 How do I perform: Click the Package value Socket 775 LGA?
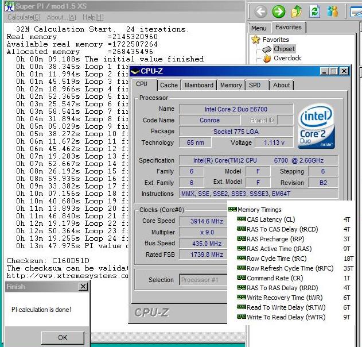236,132
